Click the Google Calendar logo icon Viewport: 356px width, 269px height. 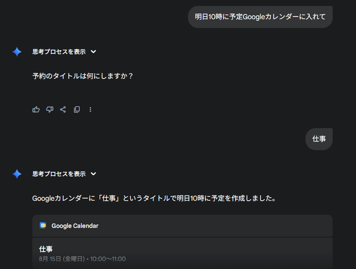tap(43, 225)
